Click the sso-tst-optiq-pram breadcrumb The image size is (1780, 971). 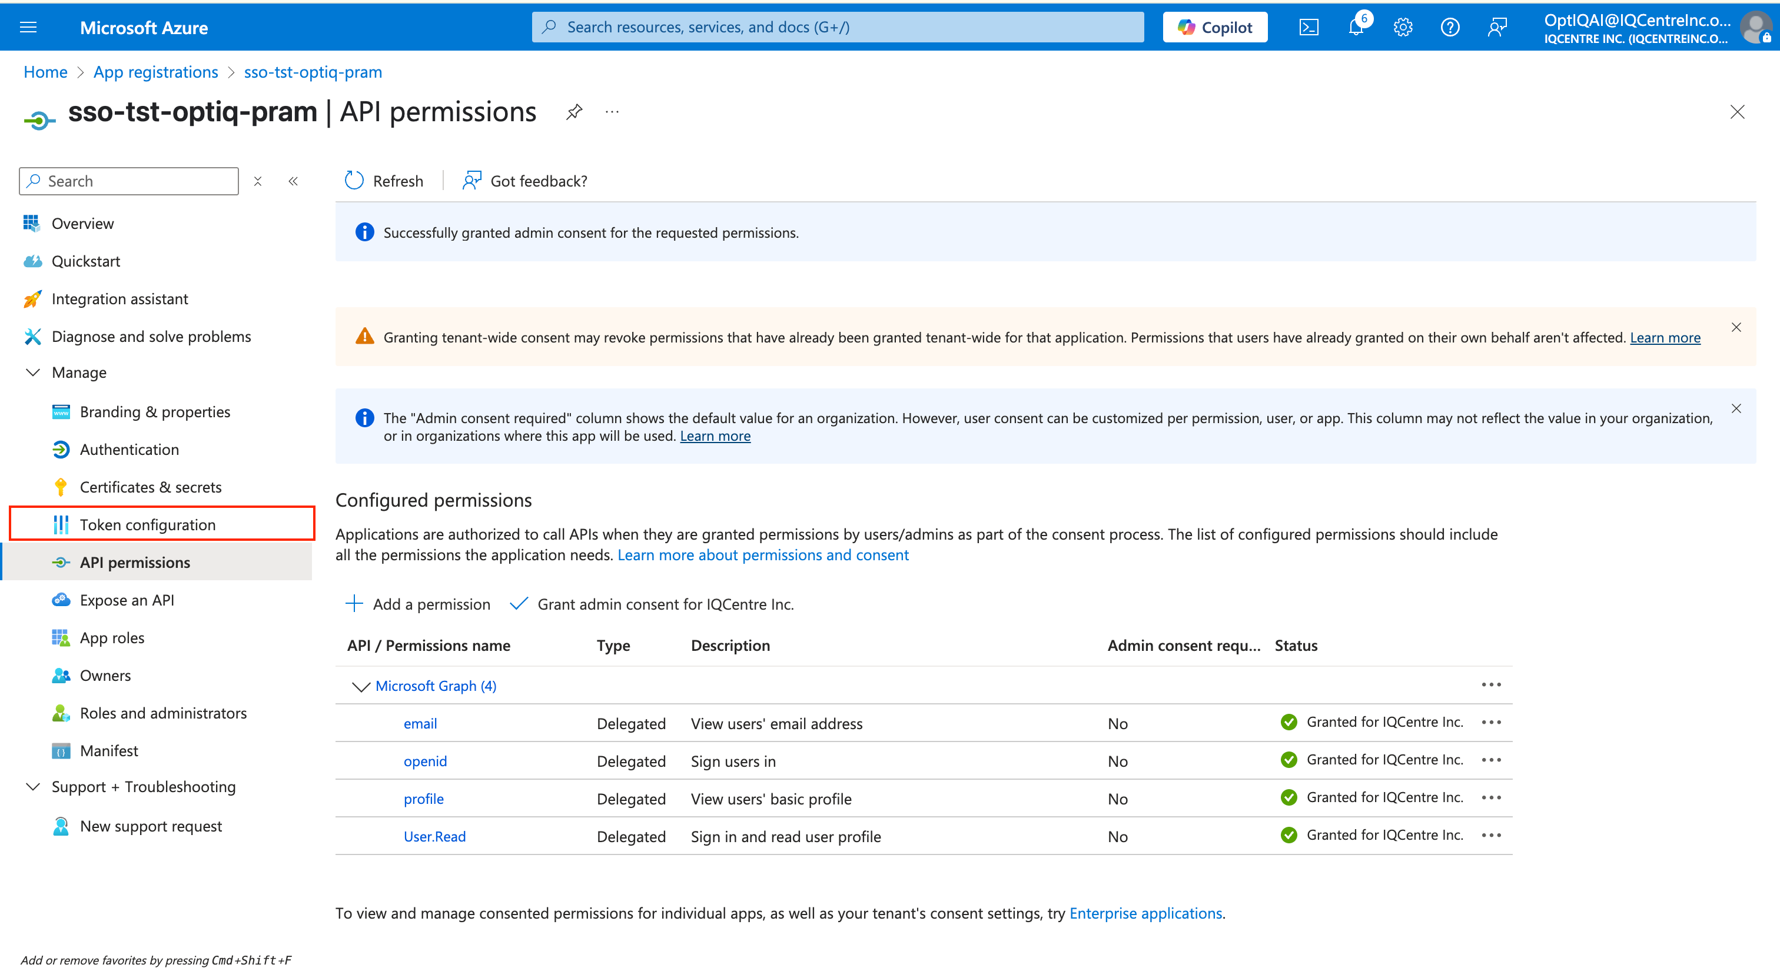click(x=313, y=72)
